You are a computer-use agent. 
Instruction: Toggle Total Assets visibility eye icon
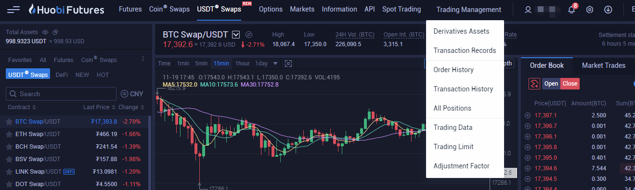click(x=46, y=32)
